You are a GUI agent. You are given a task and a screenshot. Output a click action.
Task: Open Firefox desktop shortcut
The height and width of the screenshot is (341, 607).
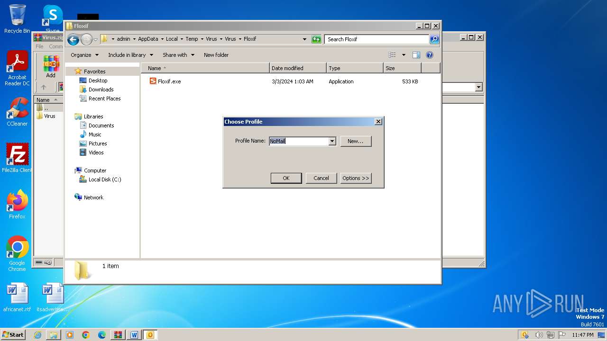pyautogui.click(x=17, y=204)
